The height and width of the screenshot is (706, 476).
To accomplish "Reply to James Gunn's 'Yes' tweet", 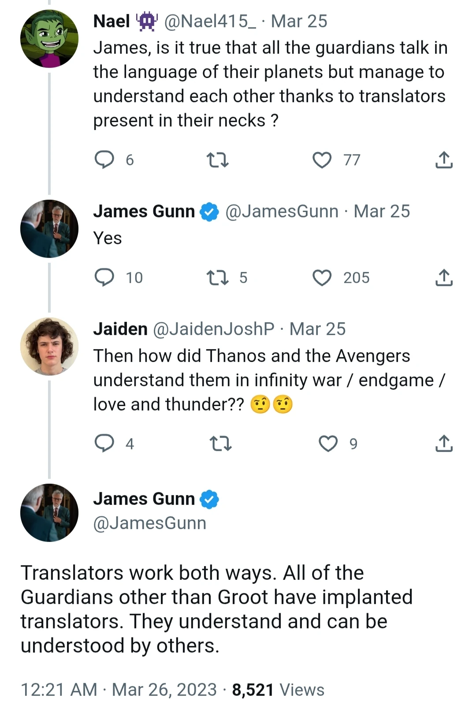I will tap(104, 277).
